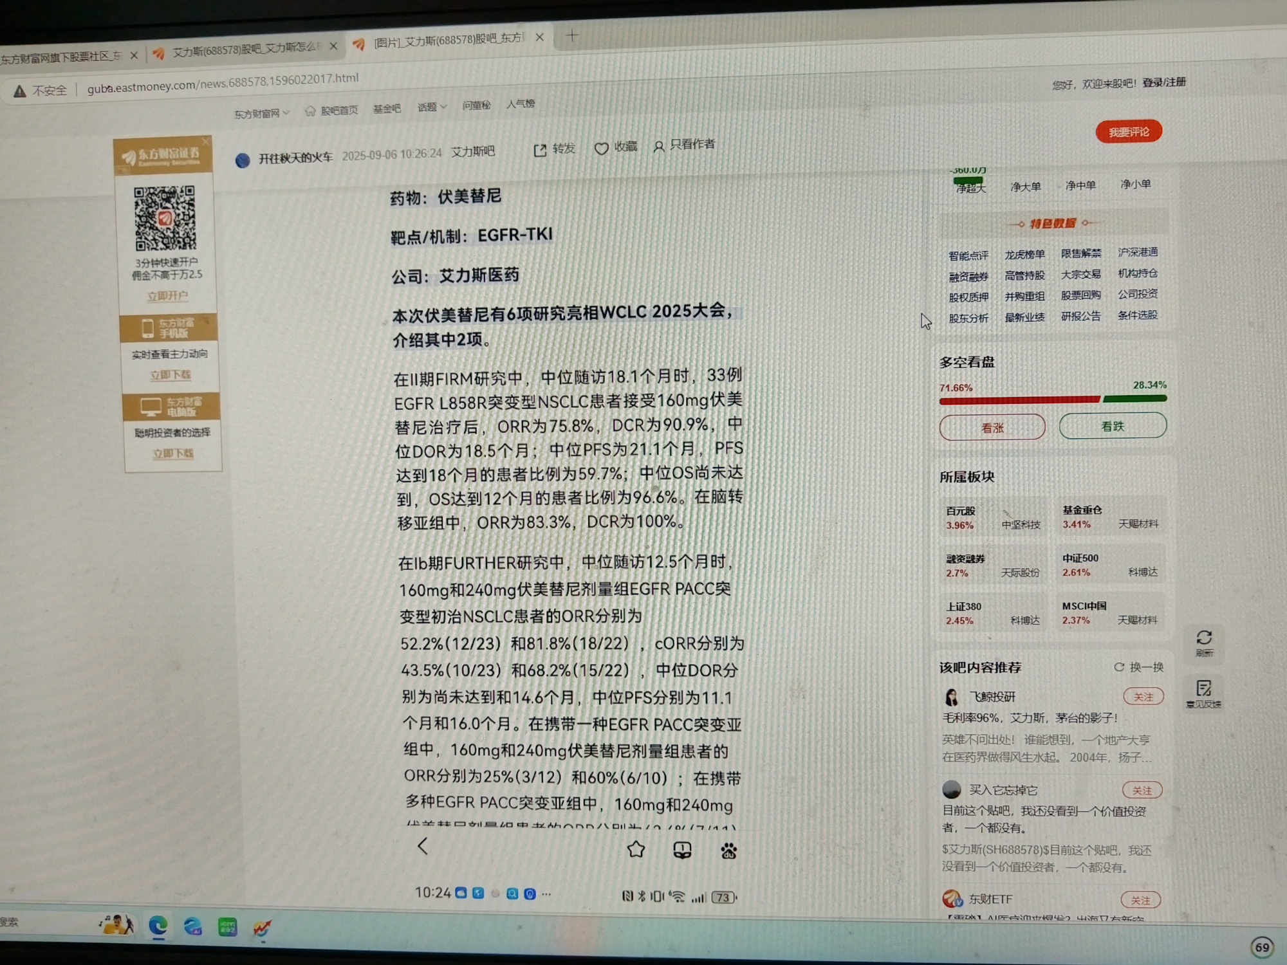Open the Eastmoney stock app on taskbar
The height and width of the screenshot is (965, 1287).
[x=261, y=927]
